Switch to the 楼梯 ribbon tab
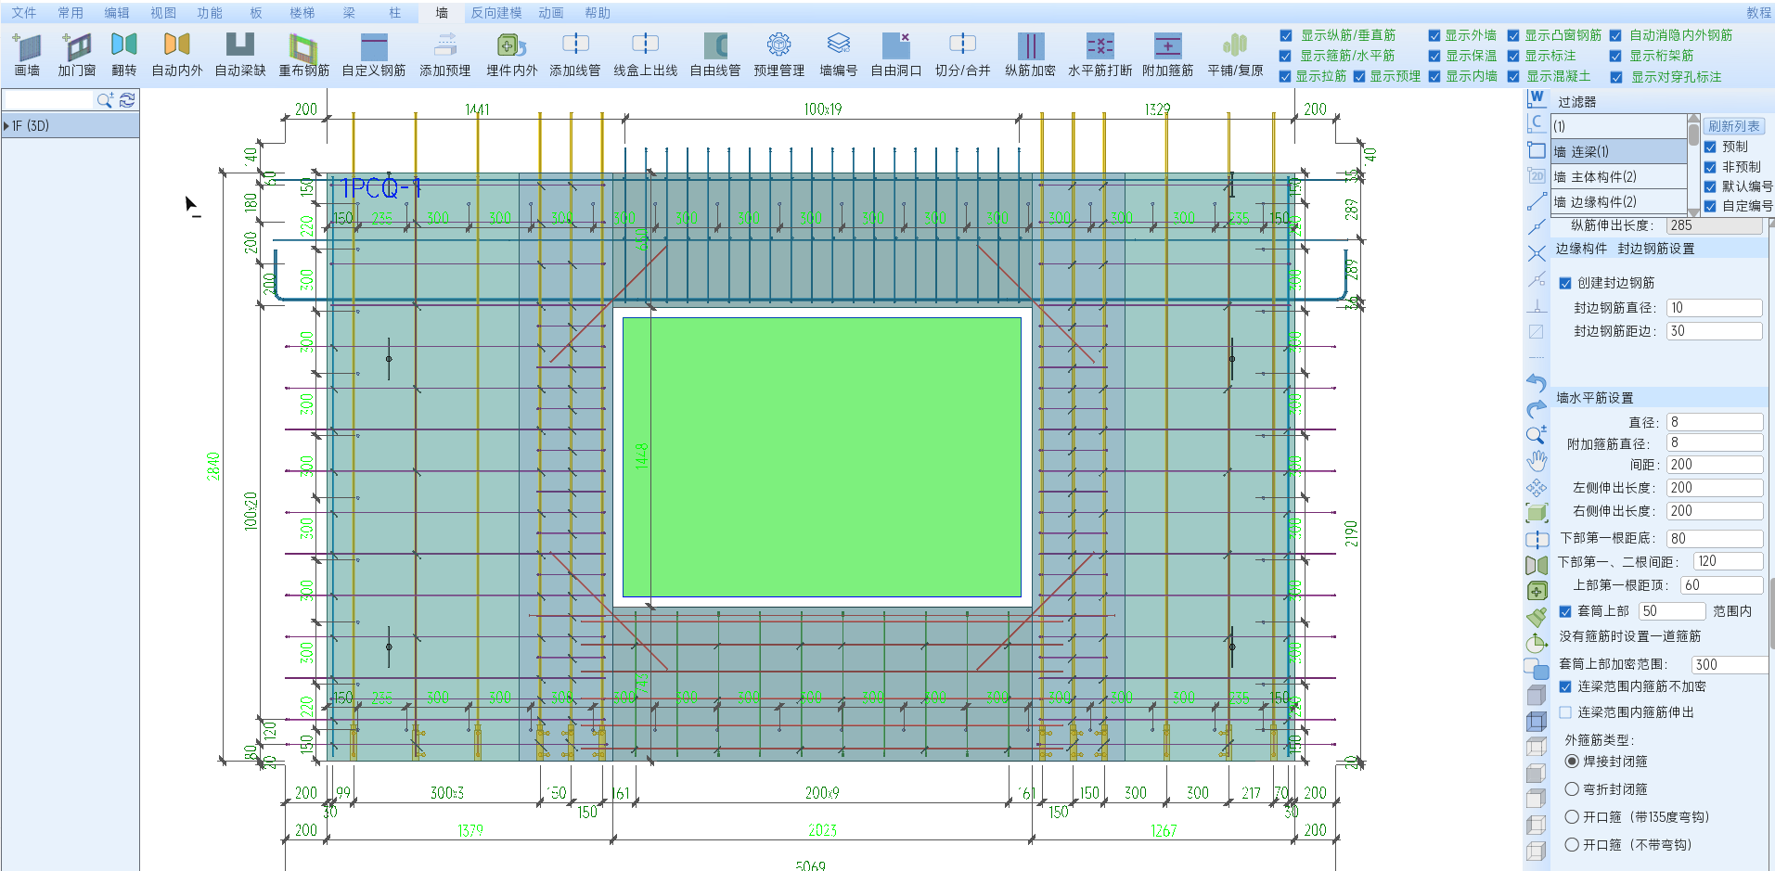1775x871 pixels. (x=302, y=13)
